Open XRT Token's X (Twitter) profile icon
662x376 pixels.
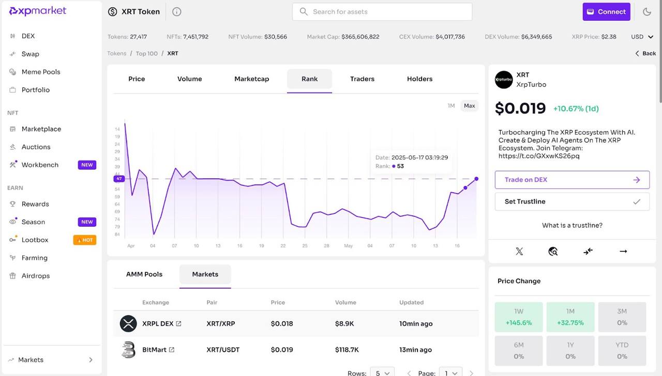[x=519, y=252]
